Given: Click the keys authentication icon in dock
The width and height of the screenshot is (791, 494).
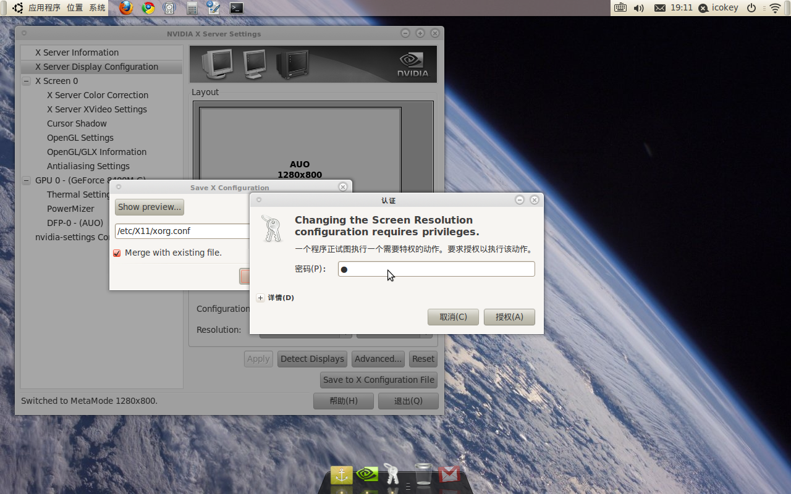Looking at the screenshot, I should tap(392, 474).
